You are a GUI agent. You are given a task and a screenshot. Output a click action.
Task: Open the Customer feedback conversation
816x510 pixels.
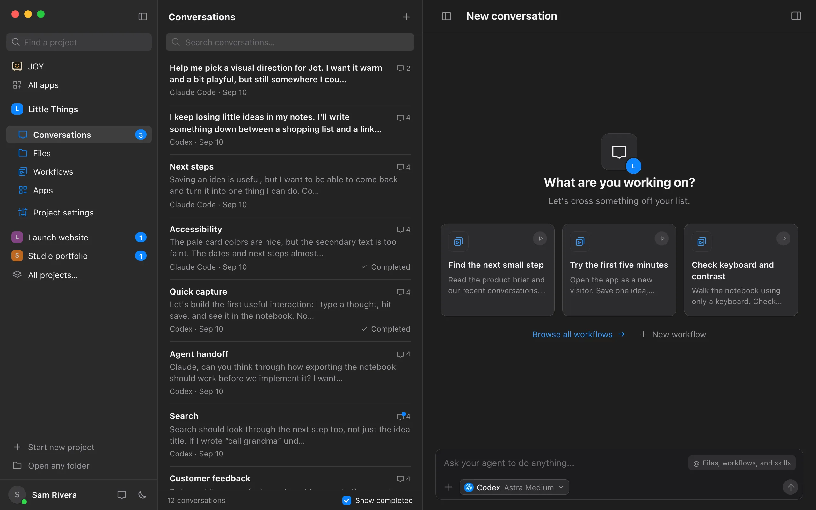click(290, 479)
